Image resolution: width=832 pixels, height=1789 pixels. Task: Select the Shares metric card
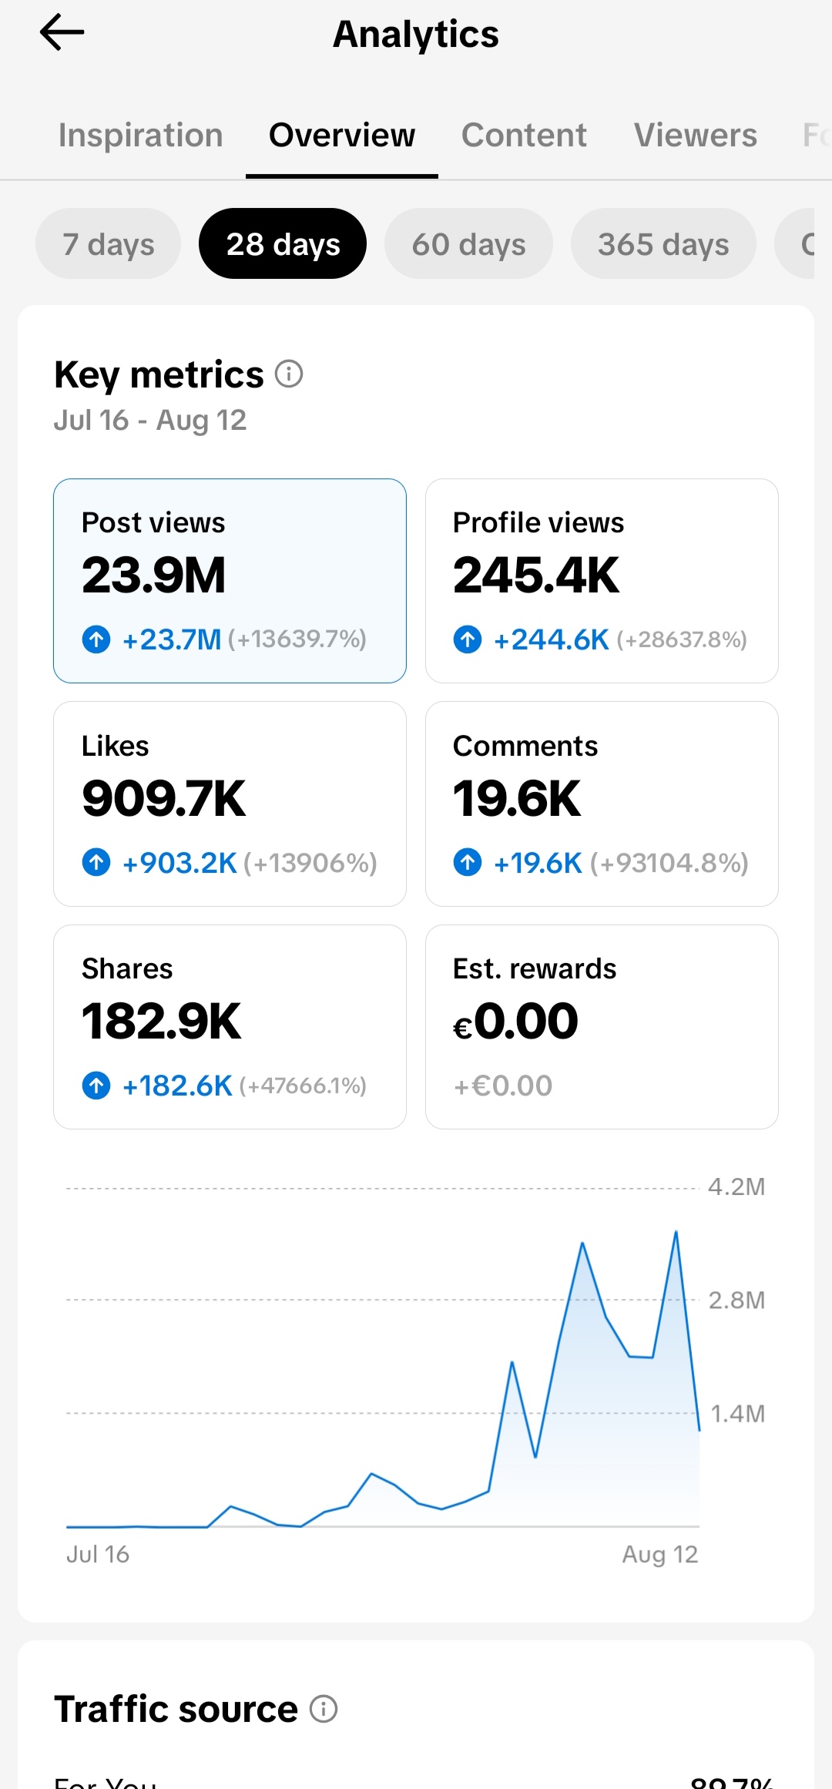coord(230,1027)
